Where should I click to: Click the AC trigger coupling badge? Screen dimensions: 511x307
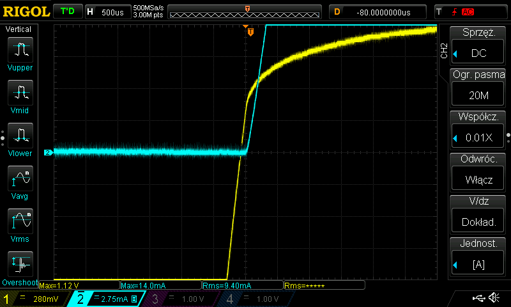pos(468,12)
